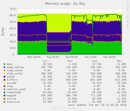Click the slab_cache minimum value 516.63M
This screenshot has width=130, height=111.
coord(71,74)
